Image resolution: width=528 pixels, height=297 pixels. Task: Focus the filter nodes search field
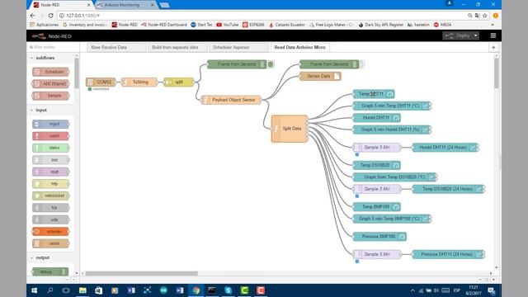point(53,47)
